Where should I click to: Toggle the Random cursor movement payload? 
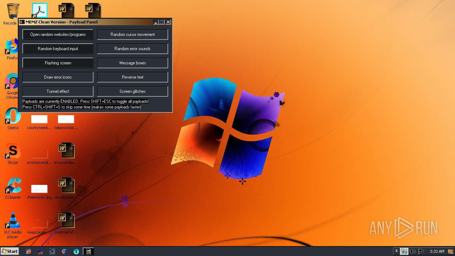(x=133, y=34)
